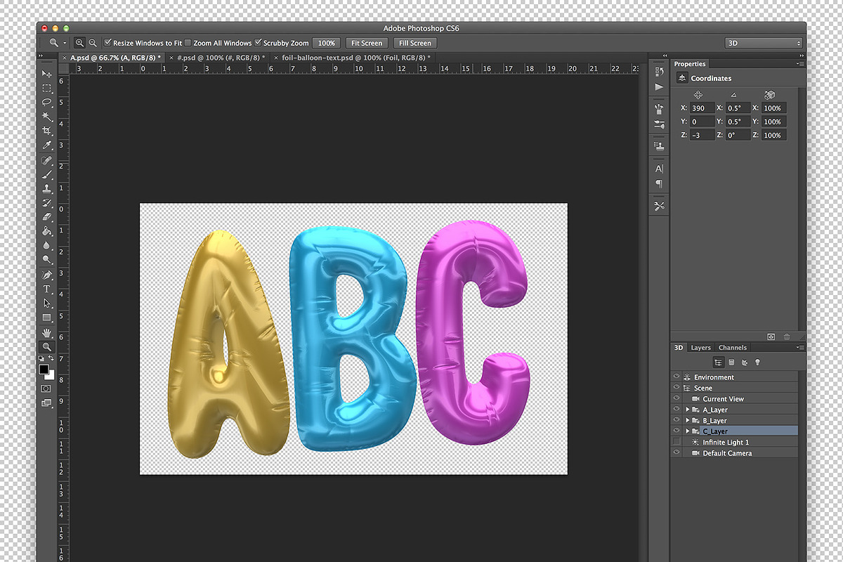
Task: Select the Magic Wand tool
Action: (x=47, y=117)
